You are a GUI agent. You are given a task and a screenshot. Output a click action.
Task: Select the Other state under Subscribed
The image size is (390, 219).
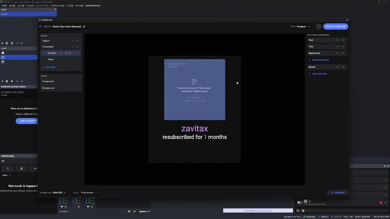pos(51,59)
